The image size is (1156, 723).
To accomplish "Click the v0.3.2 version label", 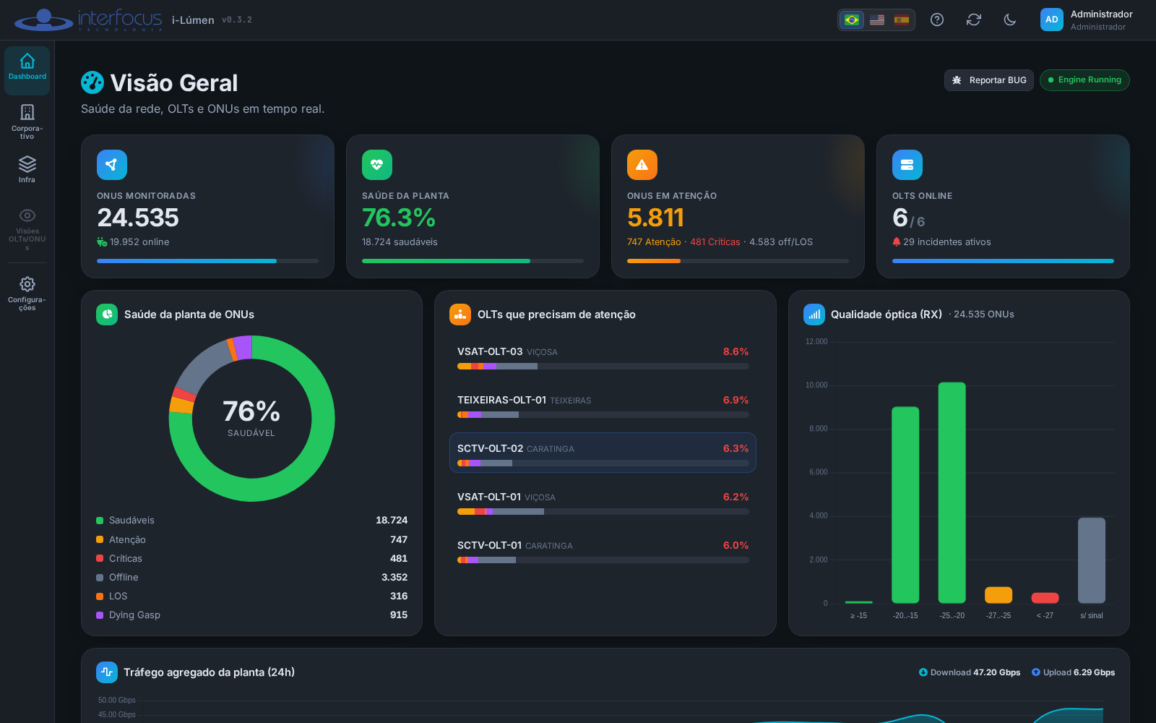I will [237, 20].
